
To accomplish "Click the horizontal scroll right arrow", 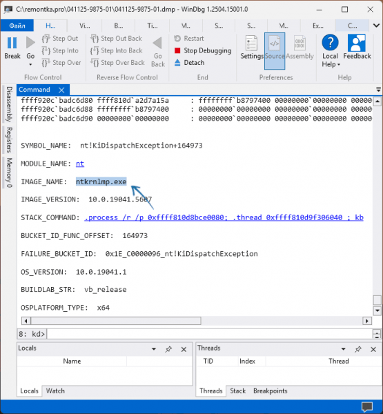I will (367, 321).
